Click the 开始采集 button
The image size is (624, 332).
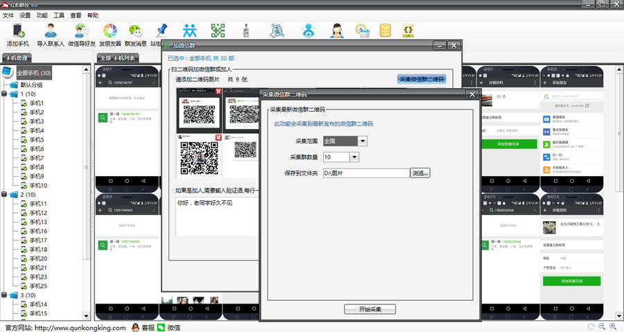[370, 309]
